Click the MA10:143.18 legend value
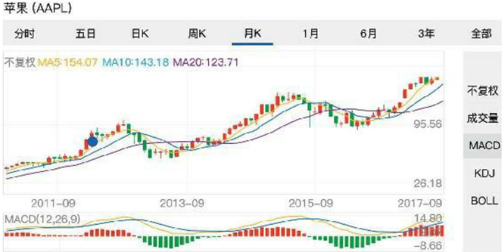 click(x=135, y=62)
